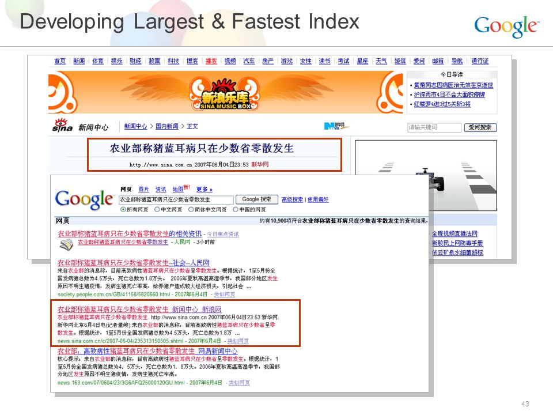Open 类似网页 for news.sina.com.cn result
Screen dimensions: 553x415
[x=238, y=341]
